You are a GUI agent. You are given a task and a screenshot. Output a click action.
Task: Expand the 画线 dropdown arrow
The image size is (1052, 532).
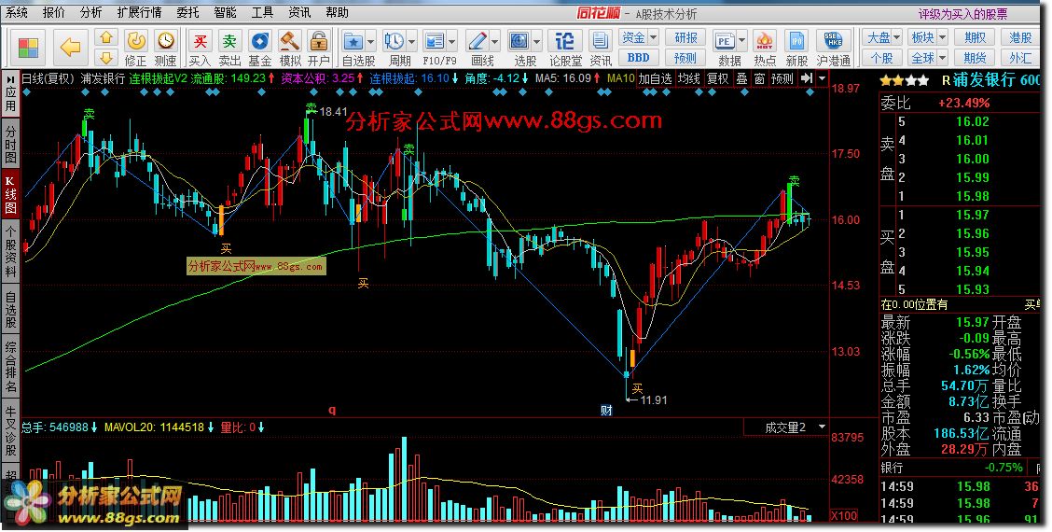tap(494, 42)
